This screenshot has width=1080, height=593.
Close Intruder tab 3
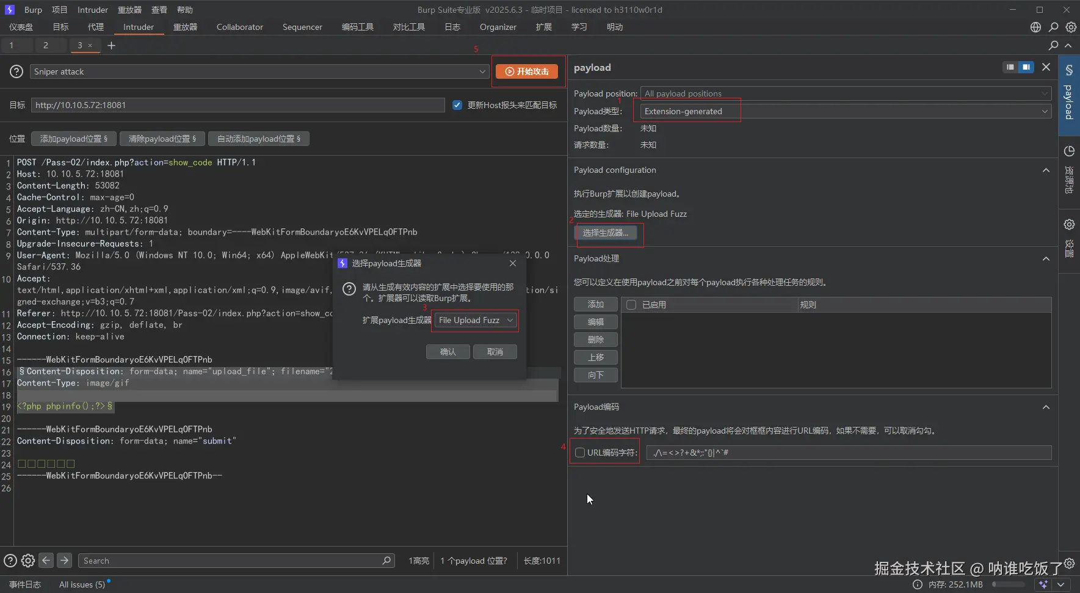point(90,45)
